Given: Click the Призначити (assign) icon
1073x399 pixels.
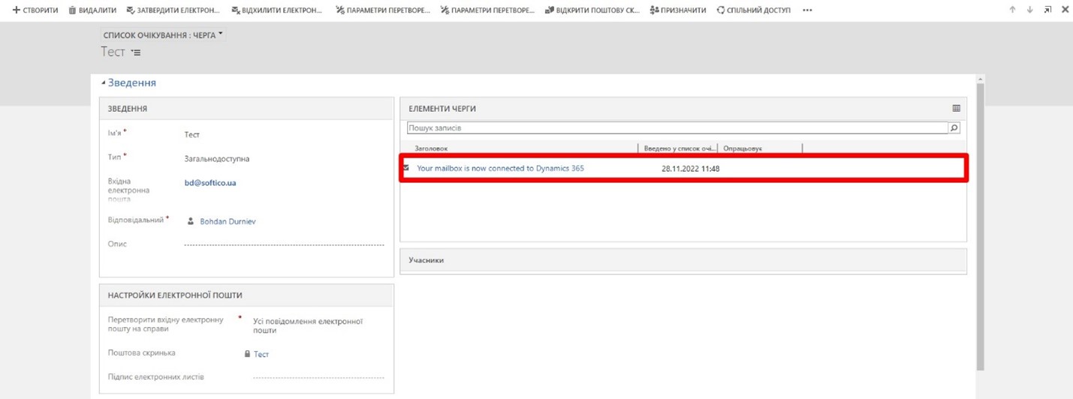Looking at the screenshot, I should [x=655, y=10].
